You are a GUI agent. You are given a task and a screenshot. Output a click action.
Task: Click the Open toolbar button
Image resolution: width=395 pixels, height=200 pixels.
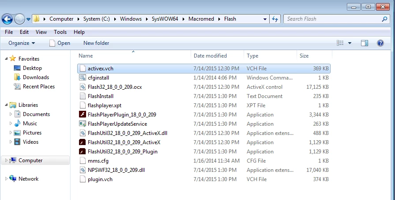(x=60, y=43)
